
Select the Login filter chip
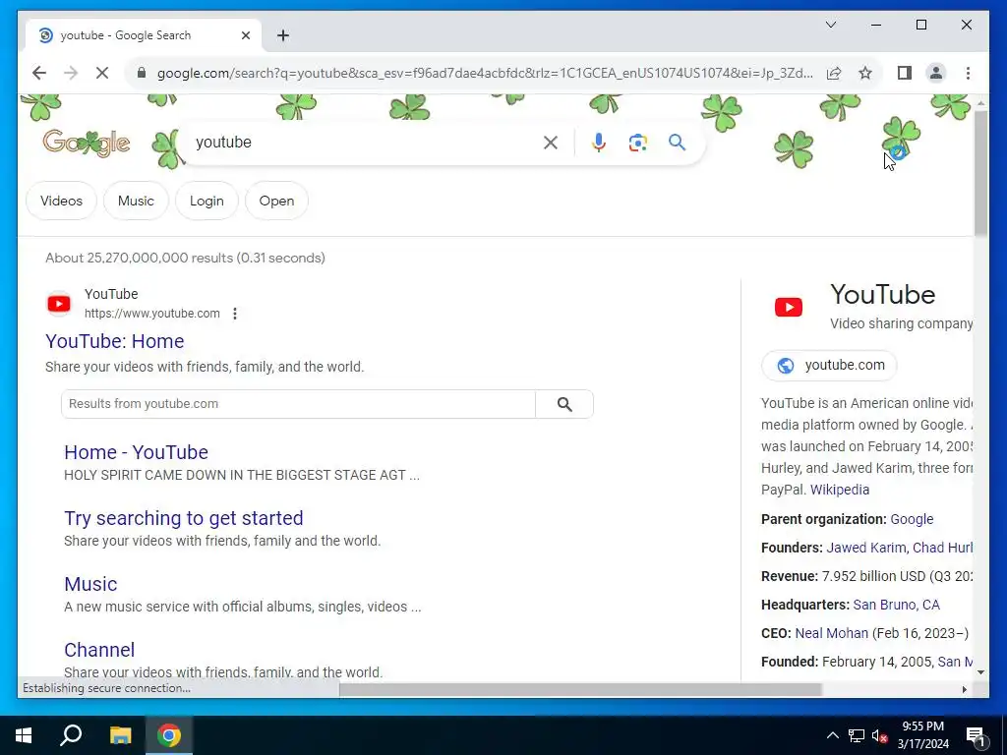207,201
